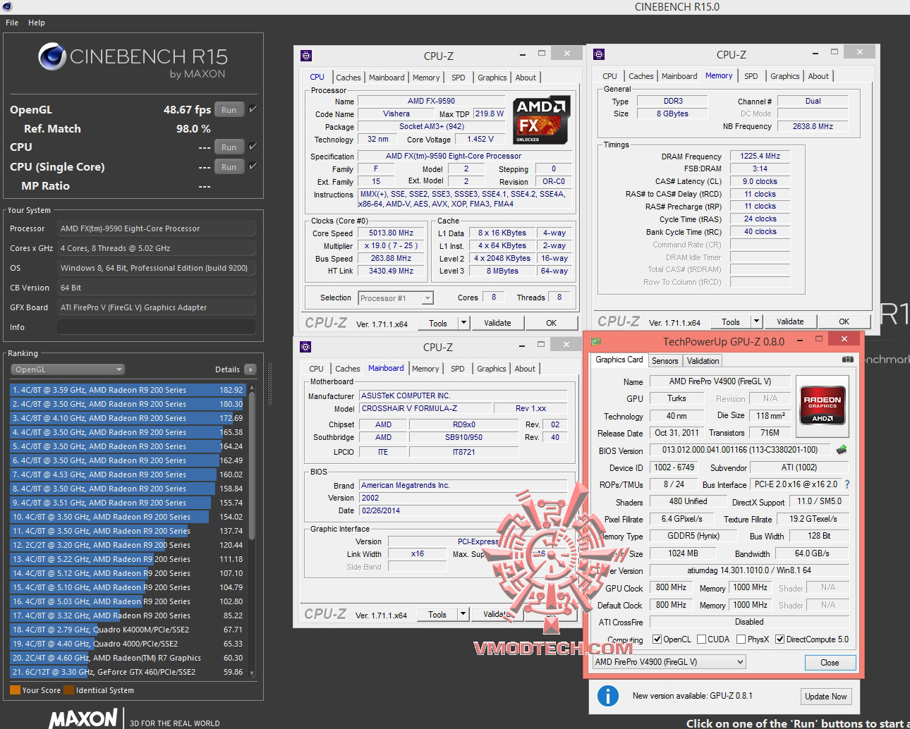The width and height of the screenshot is (910, 729).
Task: Expand the Tools arrow in CPU-Z CPU tab window
Action: (x=463, y=323)
